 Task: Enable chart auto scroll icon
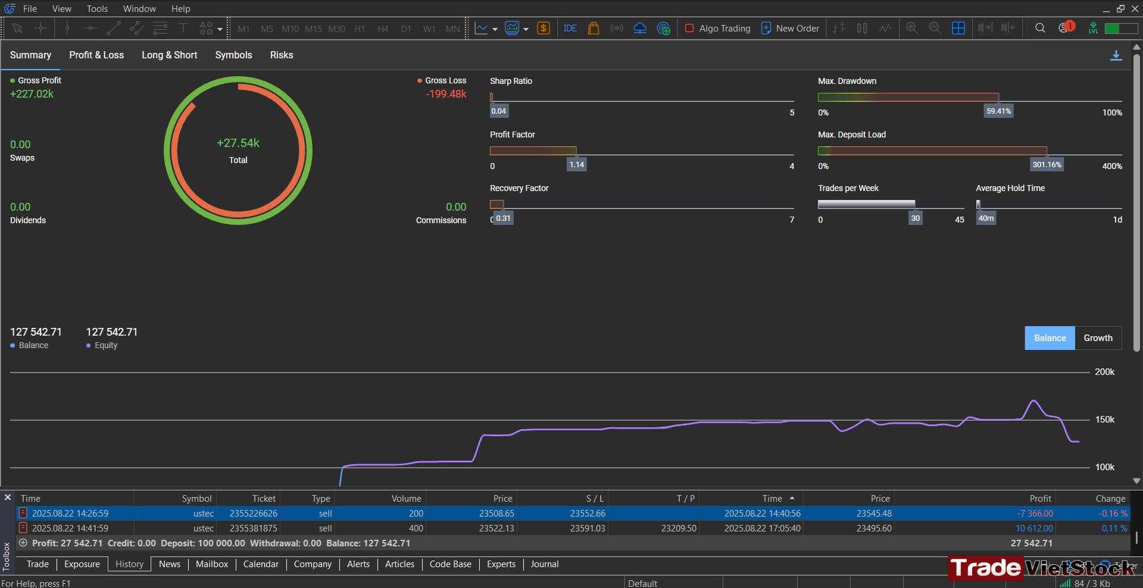[x=985, y=28]
